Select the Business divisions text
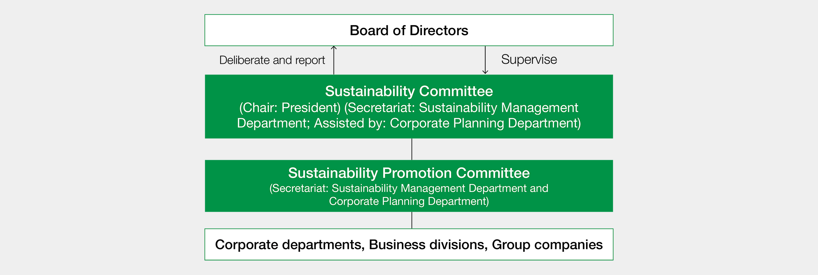Viewport: 818px width, 275px height. [428, 245]
